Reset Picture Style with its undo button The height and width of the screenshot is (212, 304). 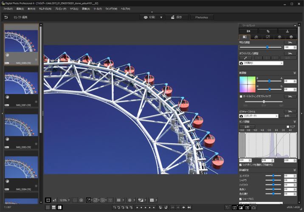[290, 112]
